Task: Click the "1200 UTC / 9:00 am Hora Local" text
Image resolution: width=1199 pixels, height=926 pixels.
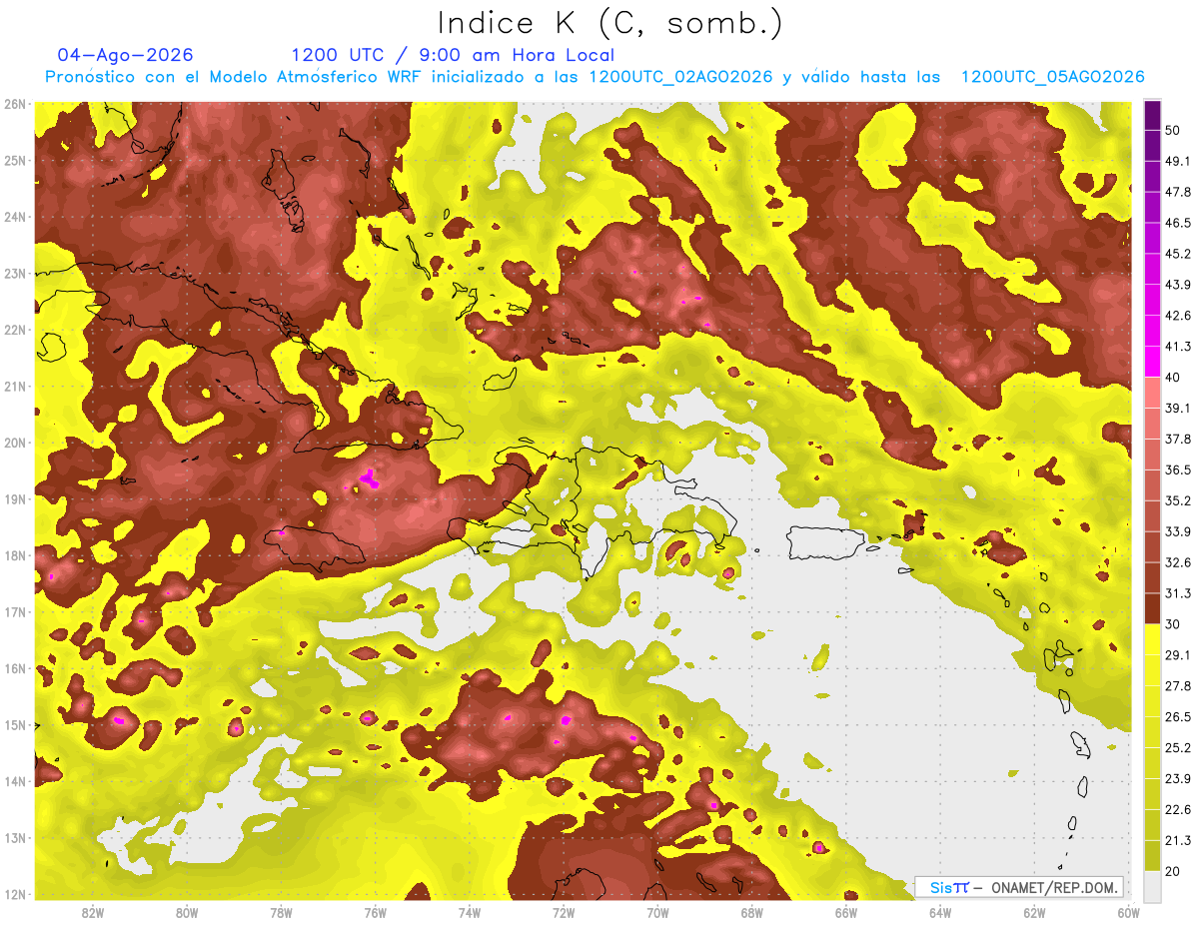Action: click(x=453, y=55)
